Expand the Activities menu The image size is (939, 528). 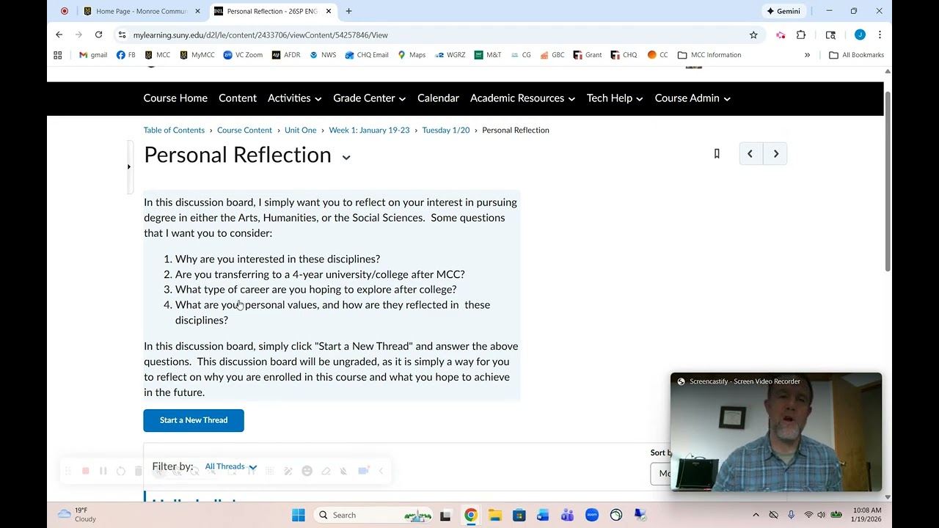294,98
